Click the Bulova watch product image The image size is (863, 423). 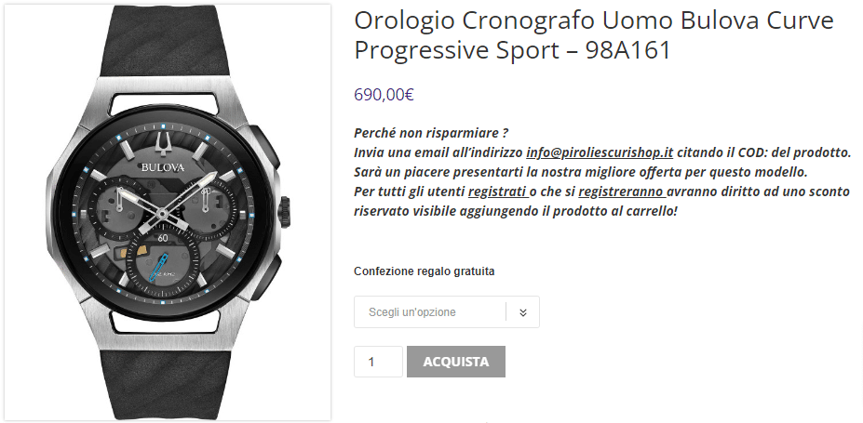tap(168, 212)
